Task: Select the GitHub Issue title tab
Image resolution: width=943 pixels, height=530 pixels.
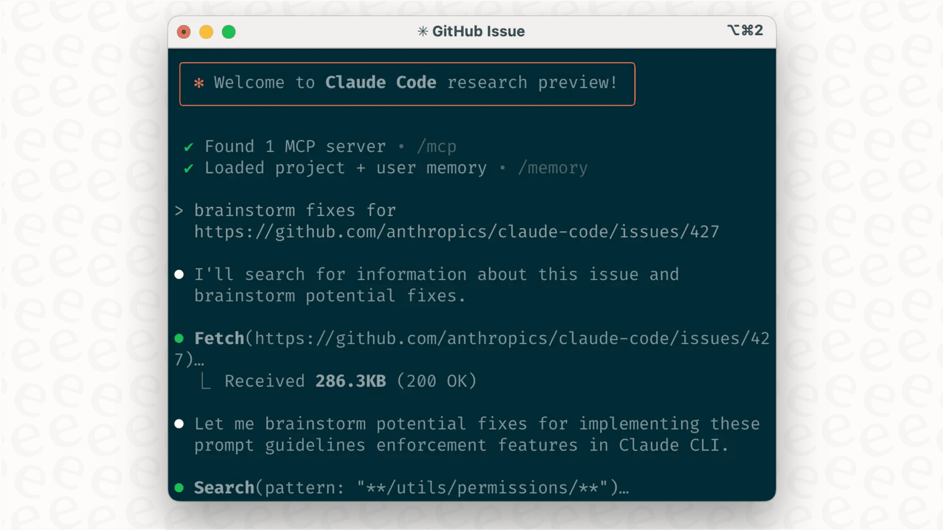Action: [x=478, y=31]
